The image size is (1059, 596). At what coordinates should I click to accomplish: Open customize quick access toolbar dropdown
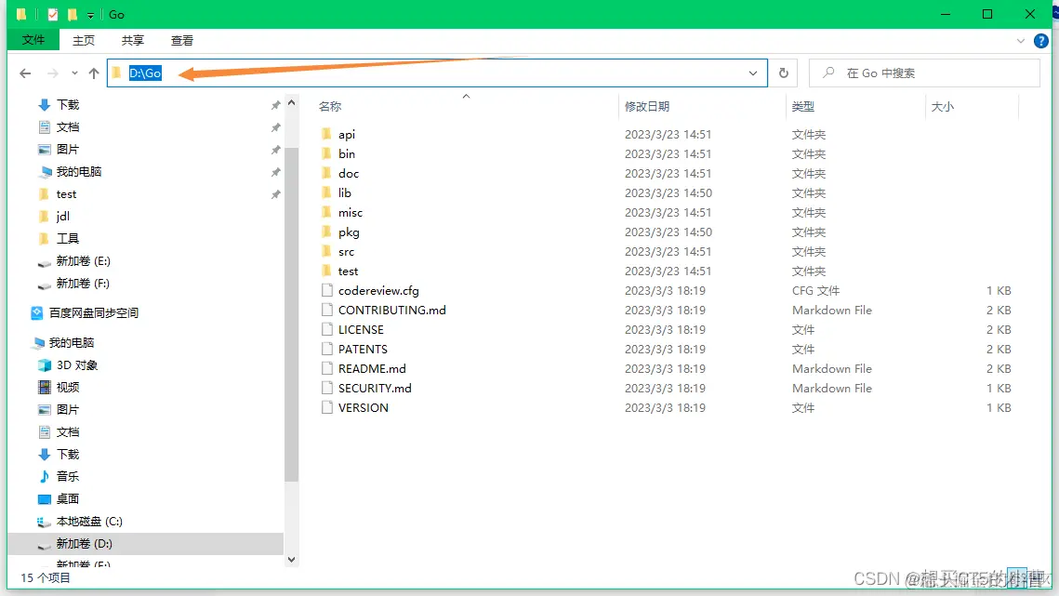[x=90, y=15]
